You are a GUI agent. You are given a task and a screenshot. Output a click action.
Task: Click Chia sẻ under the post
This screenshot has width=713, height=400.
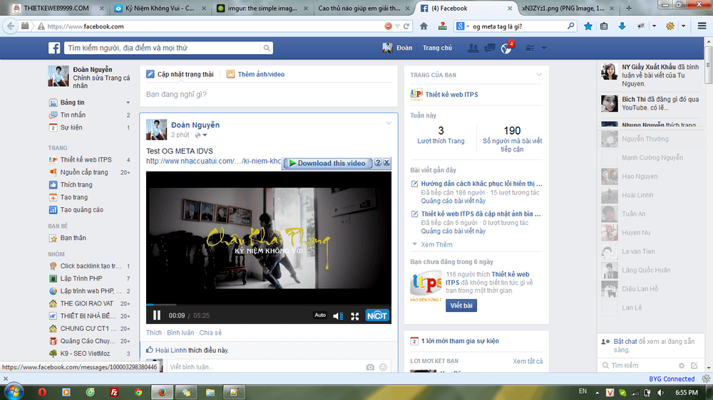coord(210,332)
